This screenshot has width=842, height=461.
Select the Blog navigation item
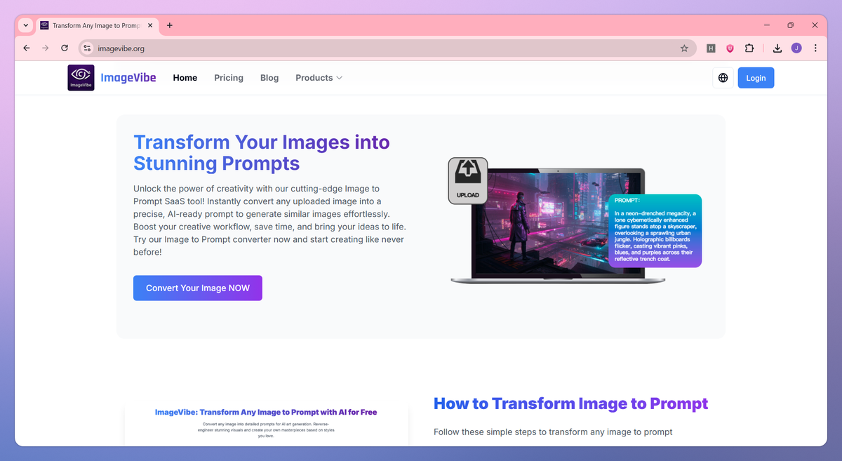coord(269,78)
